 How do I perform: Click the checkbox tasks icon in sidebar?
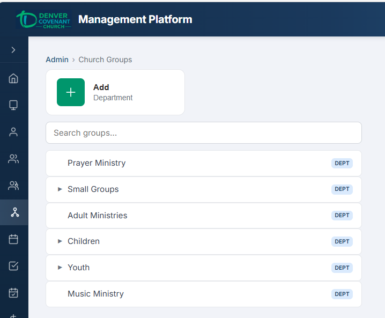pyautogui.click(x=13, y=266)
